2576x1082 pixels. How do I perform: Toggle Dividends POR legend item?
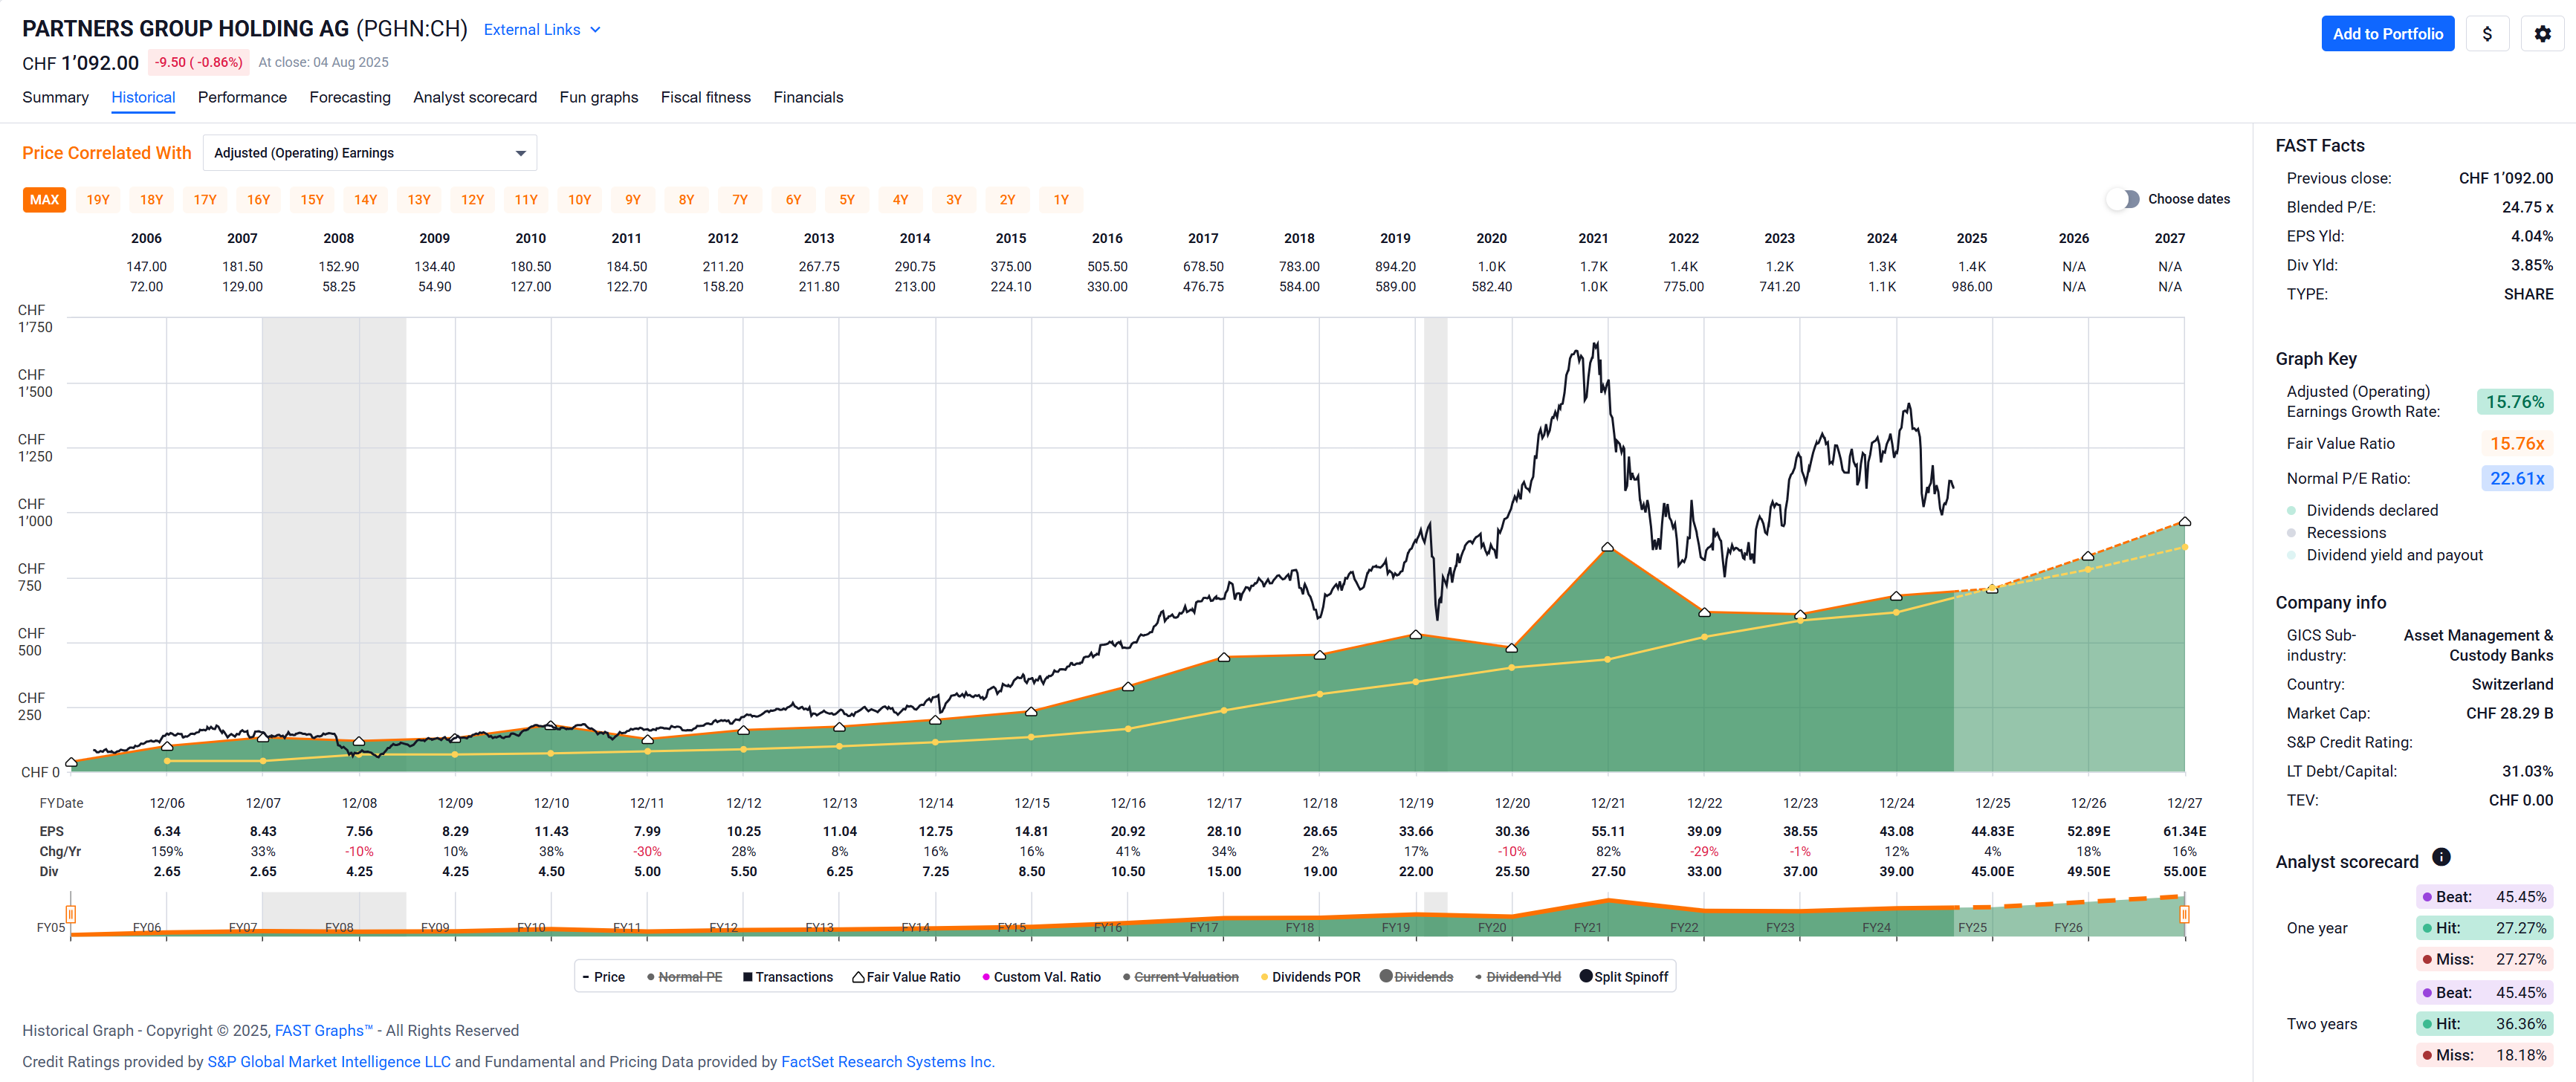click(1310, 977)
